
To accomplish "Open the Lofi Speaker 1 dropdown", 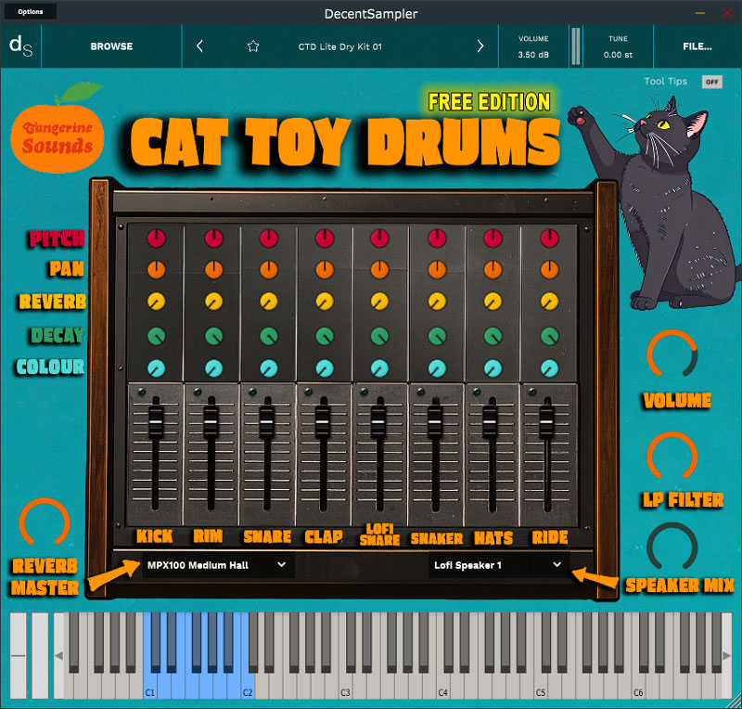I will pyautogui.click(x=499, y=565).
